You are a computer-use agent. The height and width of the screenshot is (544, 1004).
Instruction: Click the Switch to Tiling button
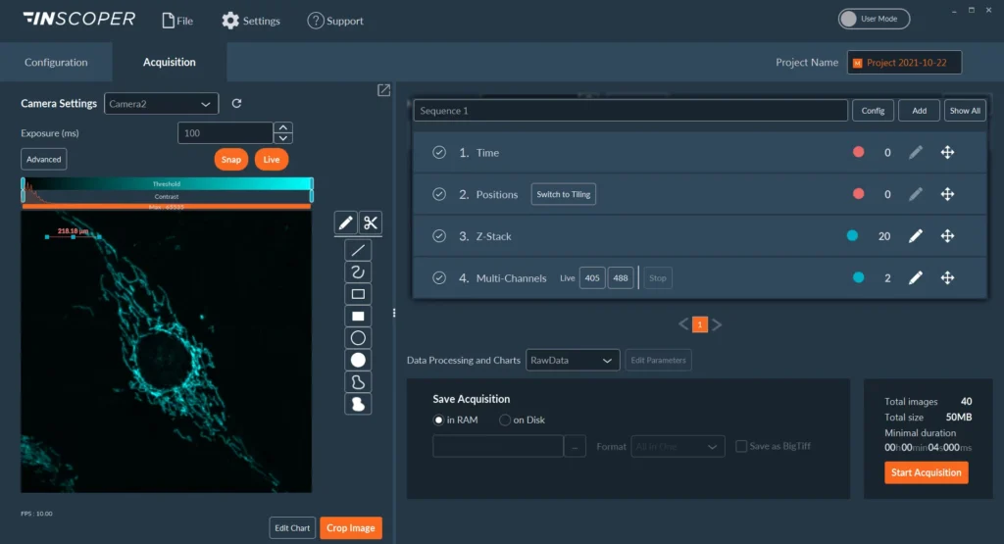click(x=563, y=194)
